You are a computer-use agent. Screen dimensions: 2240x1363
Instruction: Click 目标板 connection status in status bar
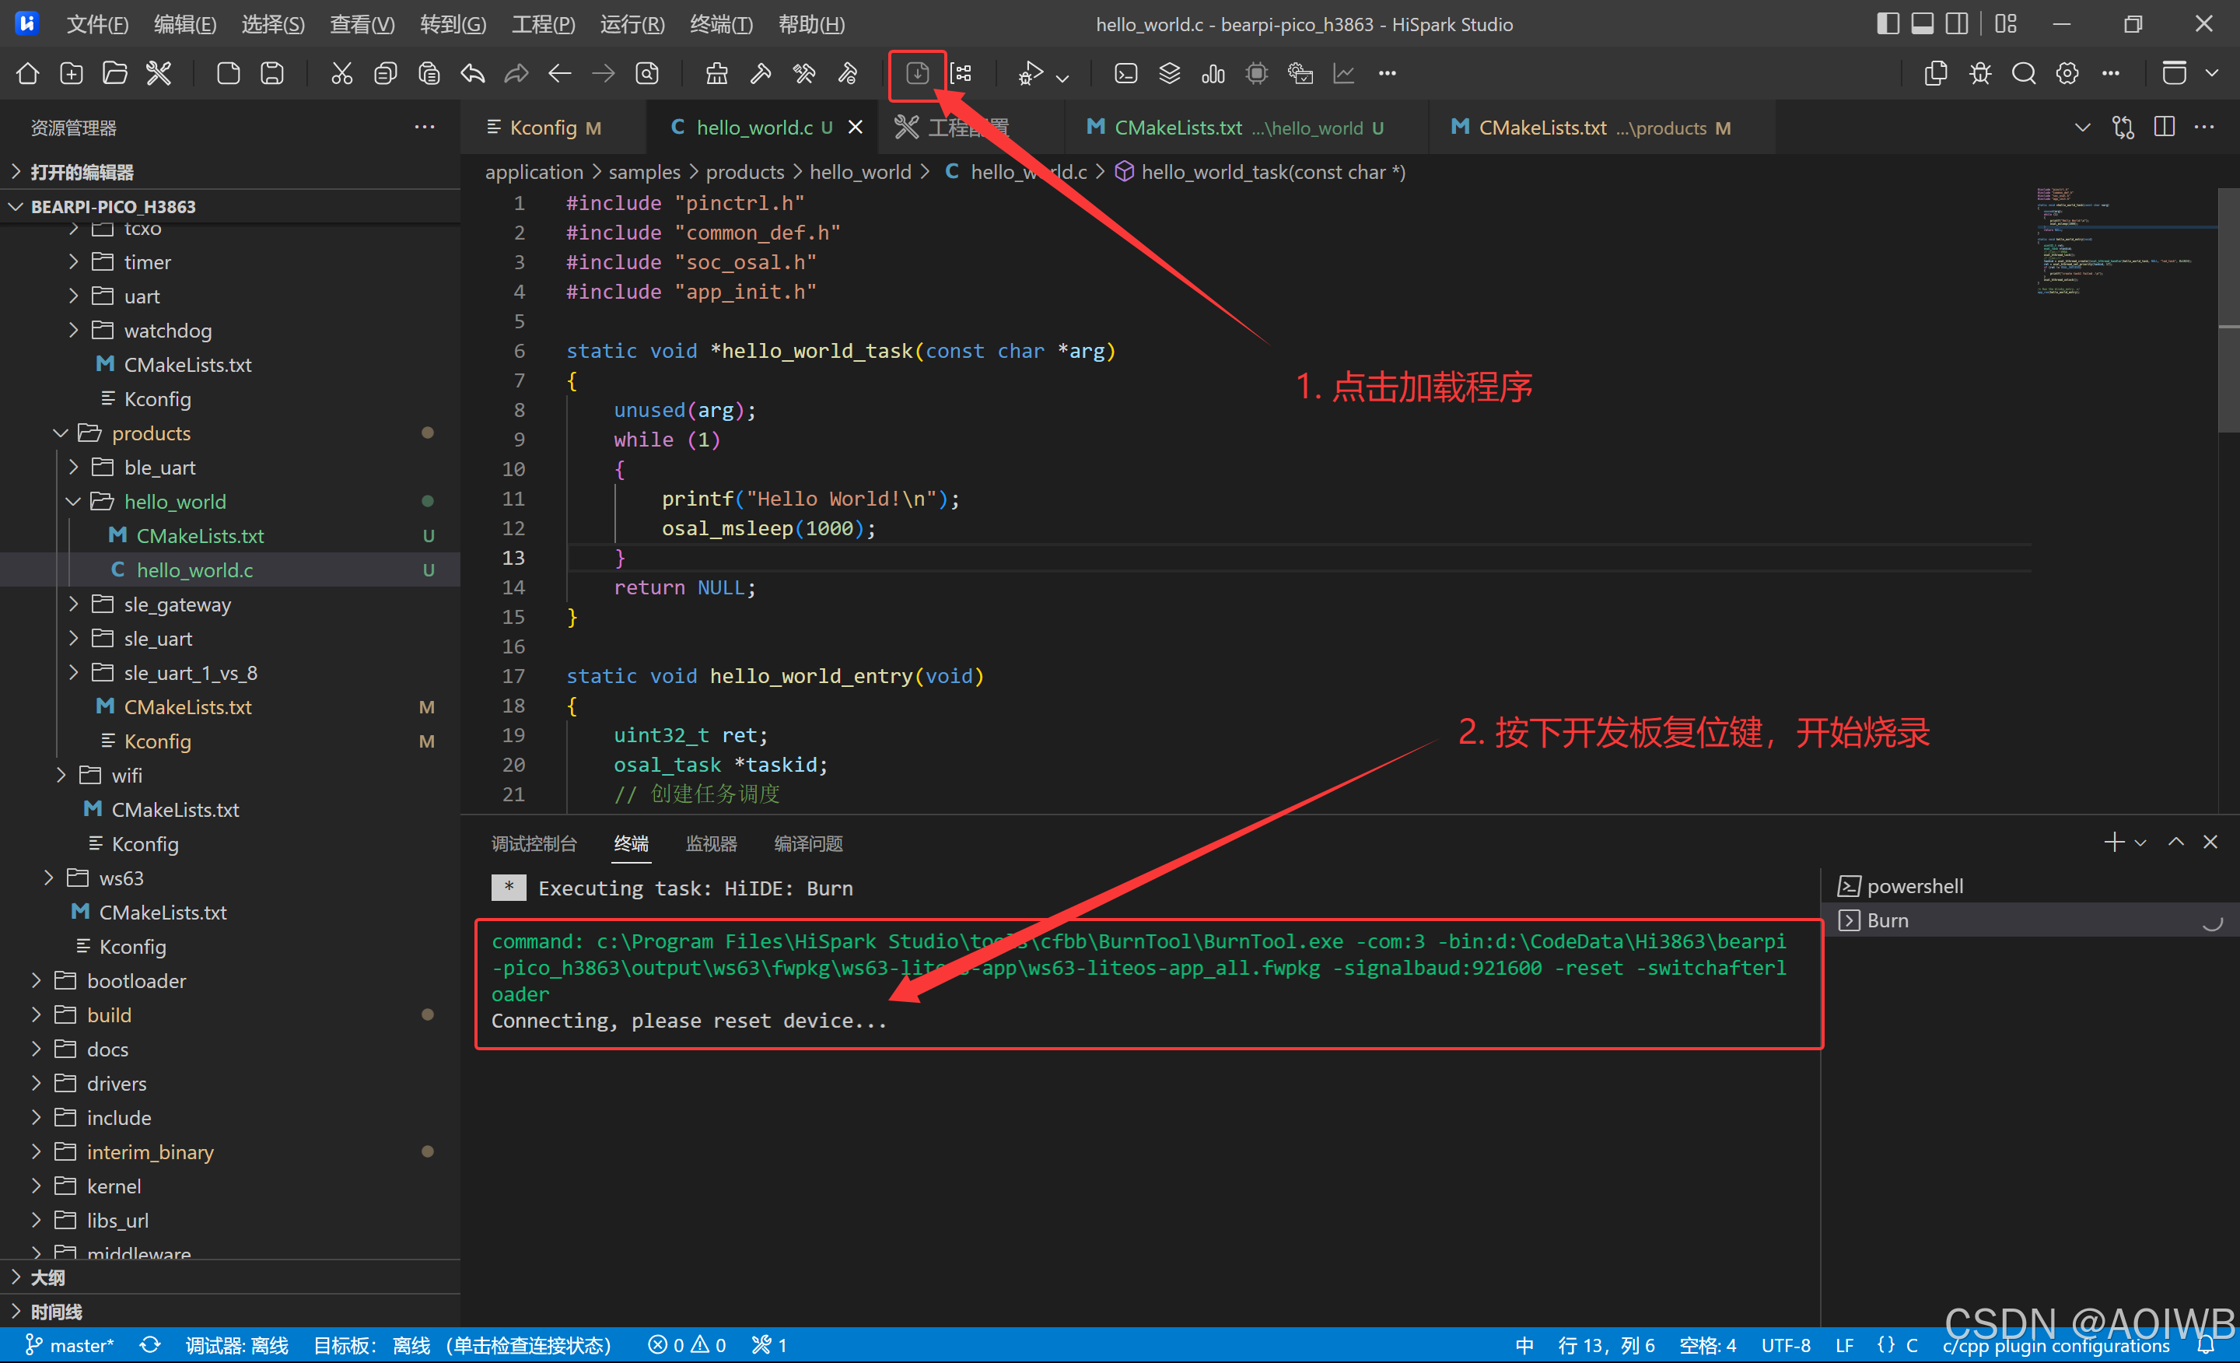(462, 1346)
